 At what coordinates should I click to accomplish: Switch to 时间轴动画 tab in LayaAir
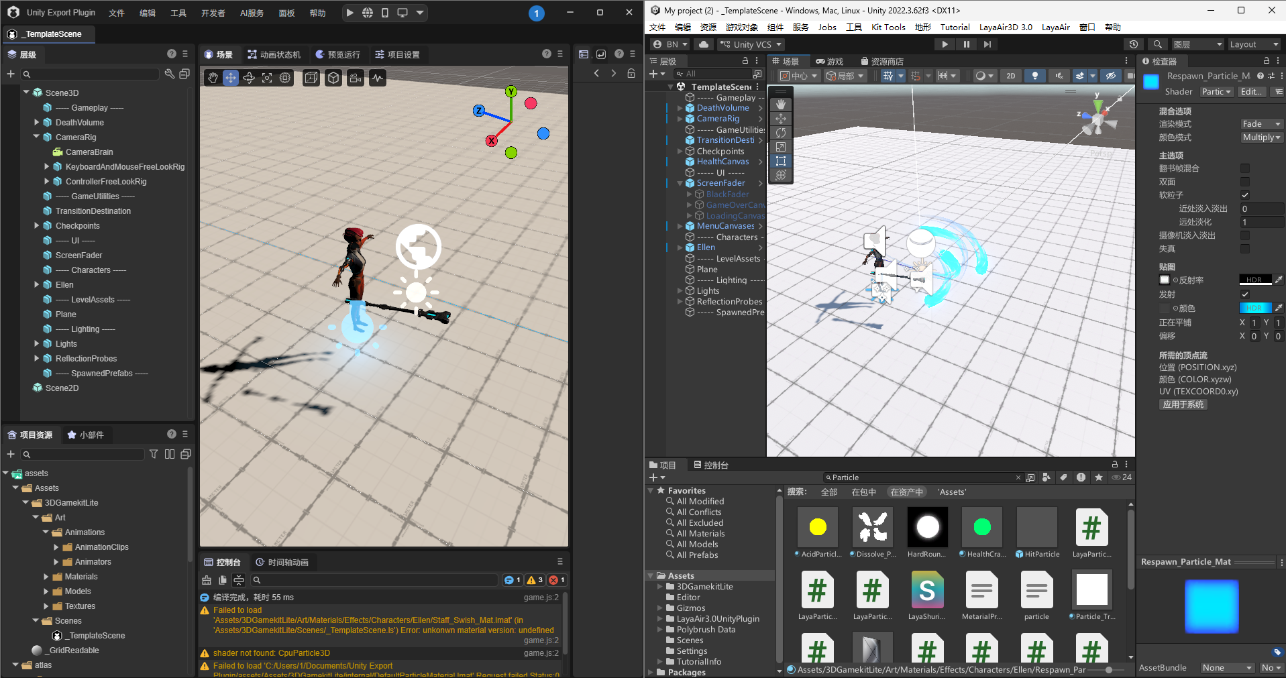tap(282, 562)
